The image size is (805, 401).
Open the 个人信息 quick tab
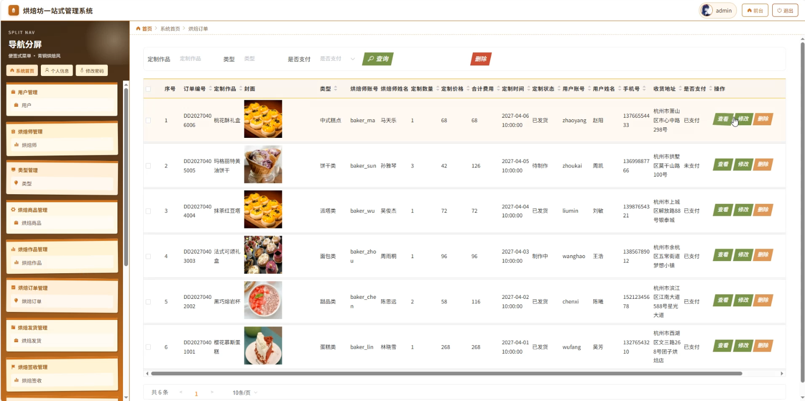pyautogui.click(x=57, y=71)
